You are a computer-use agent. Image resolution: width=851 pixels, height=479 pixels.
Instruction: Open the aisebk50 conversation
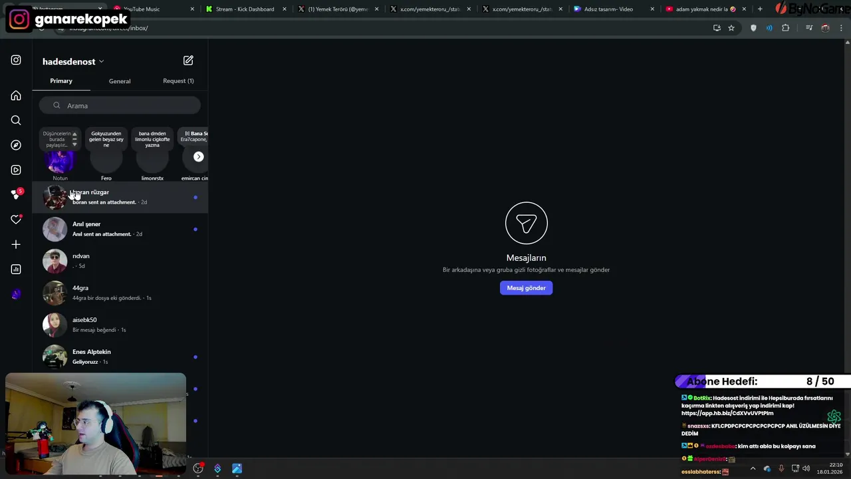(120, 325)
